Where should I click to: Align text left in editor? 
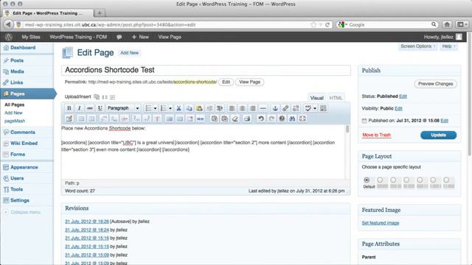pos(232,108)
